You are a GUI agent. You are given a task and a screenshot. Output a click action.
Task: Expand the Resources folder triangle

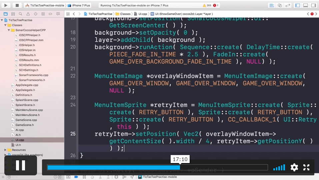pyautogui.click(x=5, y=150)
